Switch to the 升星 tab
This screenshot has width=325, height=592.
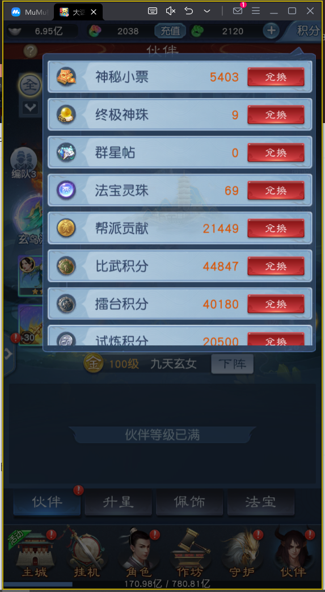[x=118, y=502]
